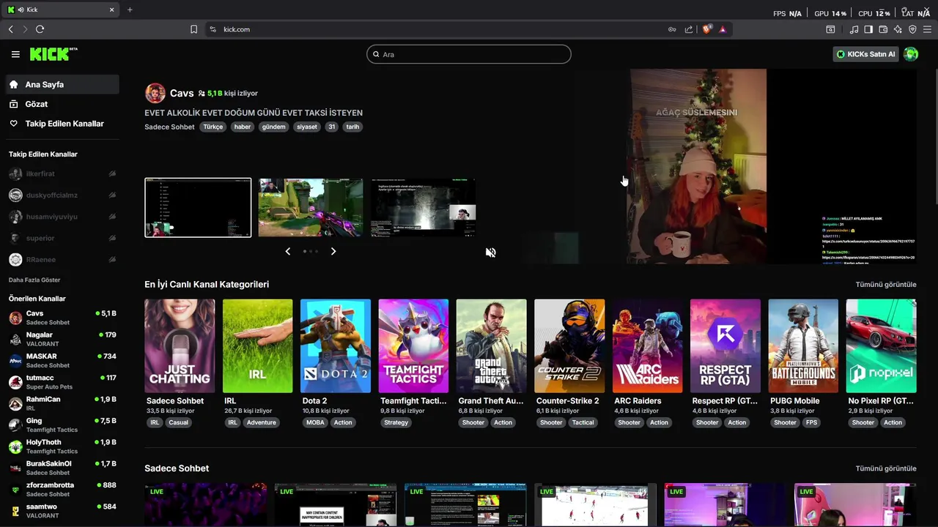Toggle browser sidebar panel icon

click(868, 29)
